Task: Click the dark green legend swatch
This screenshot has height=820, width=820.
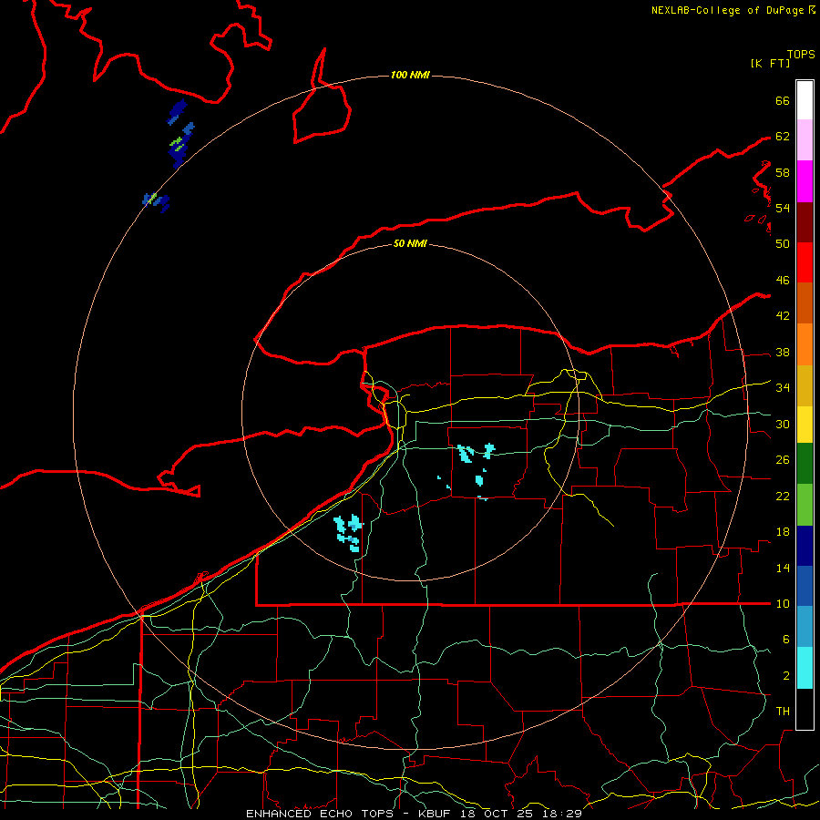Action: click(805, 464)
